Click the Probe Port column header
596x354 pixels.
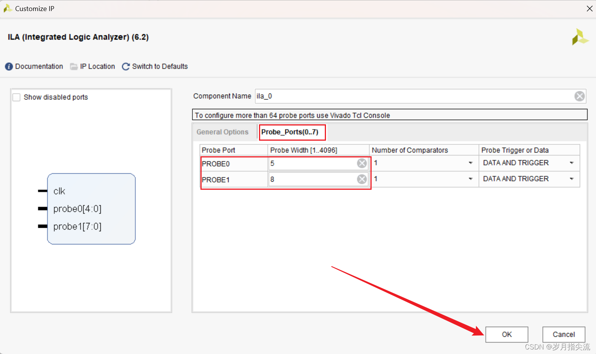(x=234, y=150)
